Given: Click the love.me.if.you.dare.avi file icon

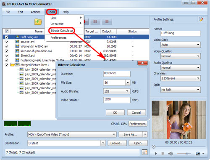Looking at the screenshot, I should point(17,51).
